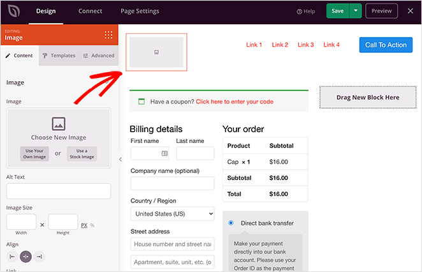Click the Save button
Image resolution: width=422 pixels, height=272 pixels.
click(x=338, y=11)
